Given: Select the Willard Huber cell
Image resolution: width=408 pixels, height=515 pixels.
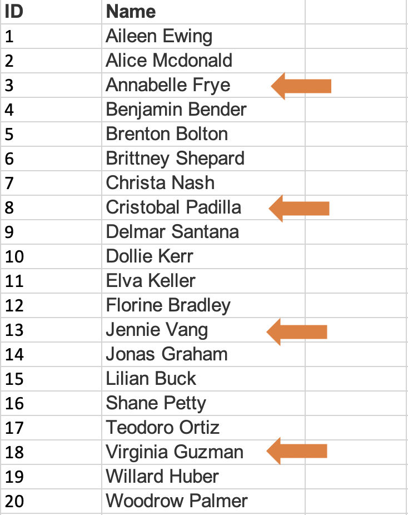Looking at the screenshot, I should 203,477.
